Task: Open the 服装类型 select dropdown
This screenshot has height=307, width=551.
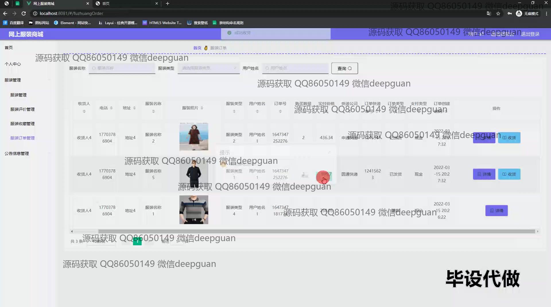Action: pos(209,68)
